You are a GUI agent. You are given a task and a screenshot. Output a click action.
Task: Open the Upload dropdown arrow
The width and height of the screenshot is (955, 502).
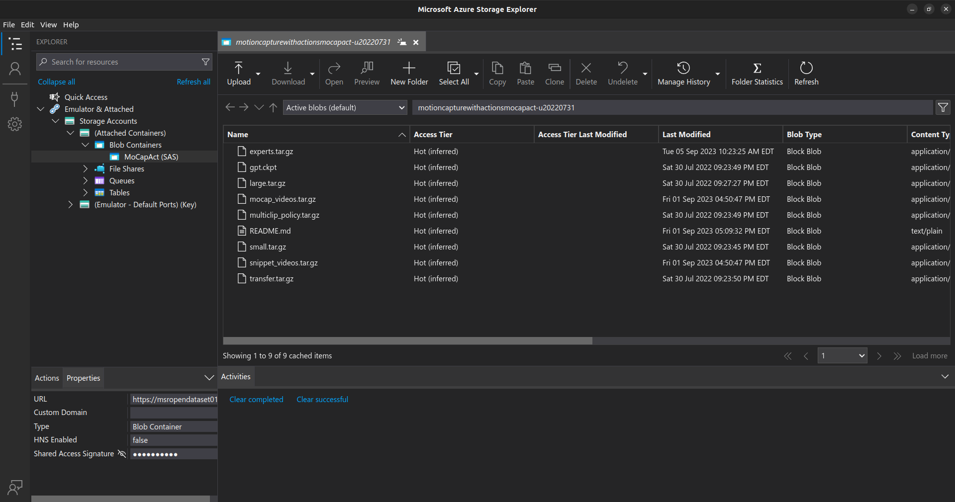[x=258, y=74]
